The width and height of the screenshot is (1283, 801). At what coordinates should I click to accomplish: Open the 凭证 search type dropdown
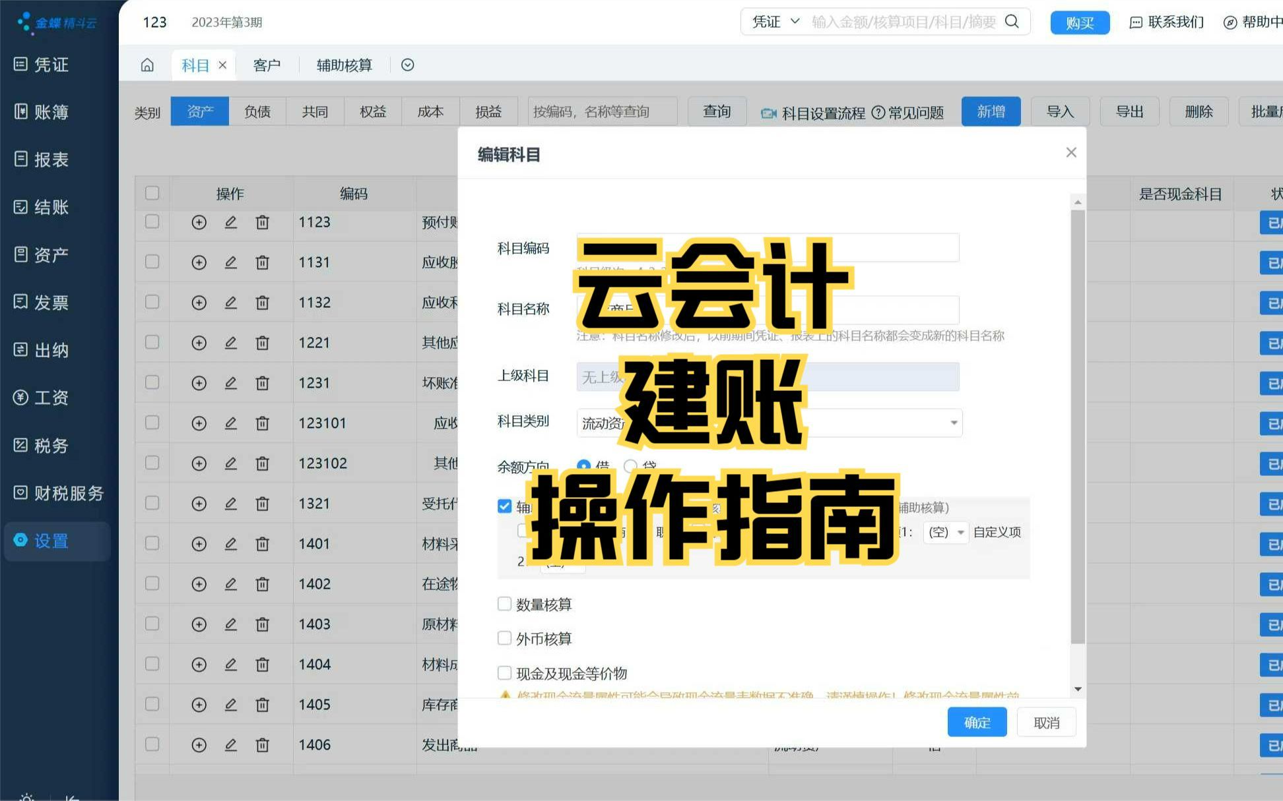coord(776,22)
